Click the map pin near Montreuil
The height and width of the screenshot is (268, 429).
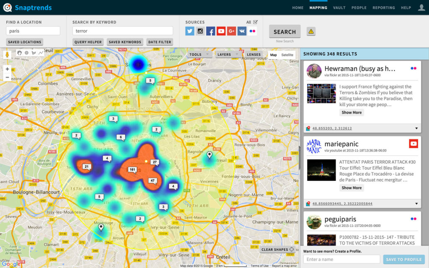coord(209,155)
